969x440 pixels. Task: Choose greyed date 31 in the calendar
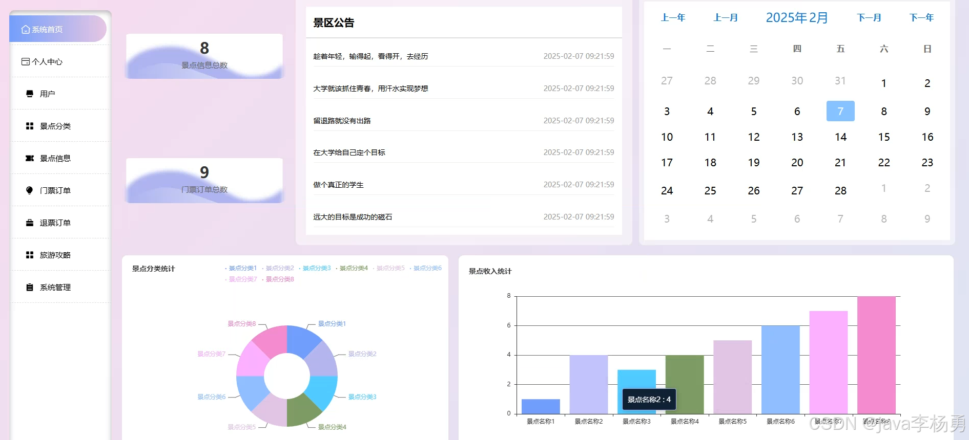click(x=840, y=81)
